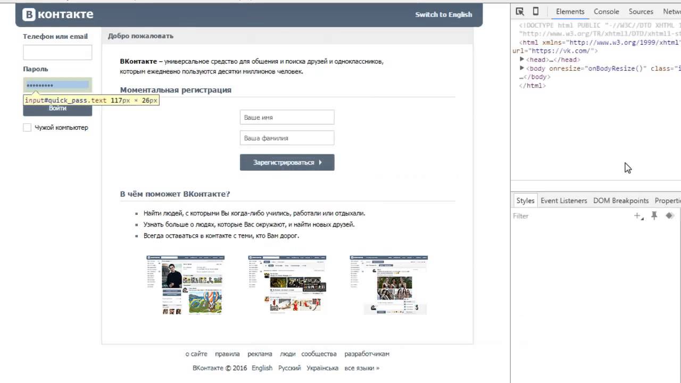This screenshot has width=681, height=383.
Task: Open the "реклама" footer link
Action: click(260, 354)
